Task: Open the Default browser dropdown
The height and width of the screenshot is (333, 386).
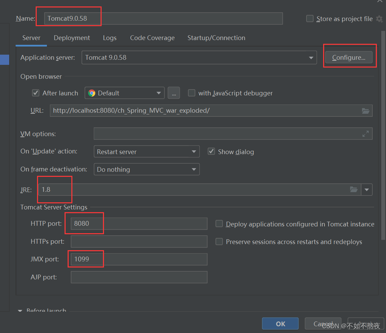Action: 125,93
